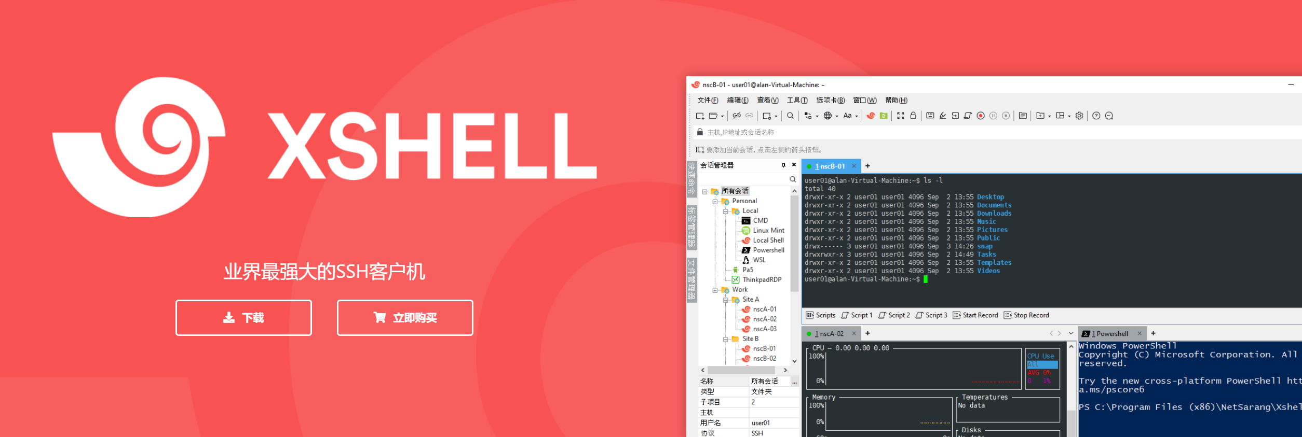This screenshot has height=437, width=1302.
Task: Click the open session folder icon
Action: [713, 116]
